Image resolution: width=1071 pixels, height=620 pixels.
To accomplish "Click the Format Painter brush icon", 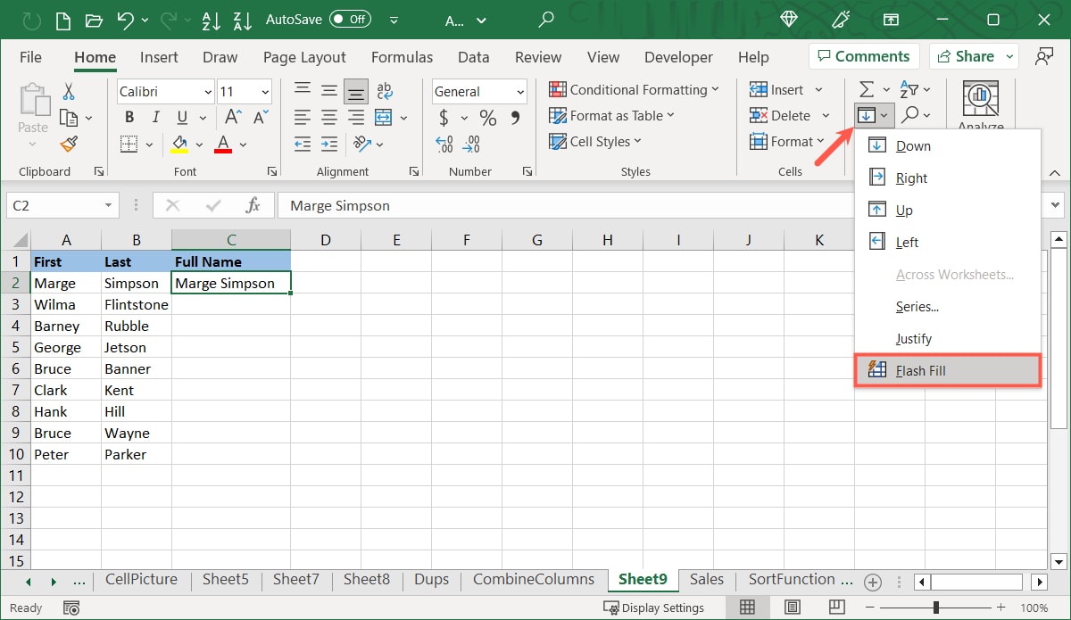I will tap(69, 144).
